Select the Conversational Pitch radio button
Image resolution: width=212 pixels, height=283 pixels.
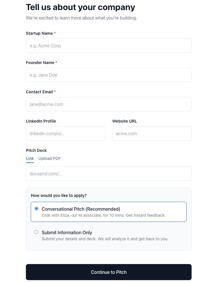pyautogui.click(x=37, y=209)
